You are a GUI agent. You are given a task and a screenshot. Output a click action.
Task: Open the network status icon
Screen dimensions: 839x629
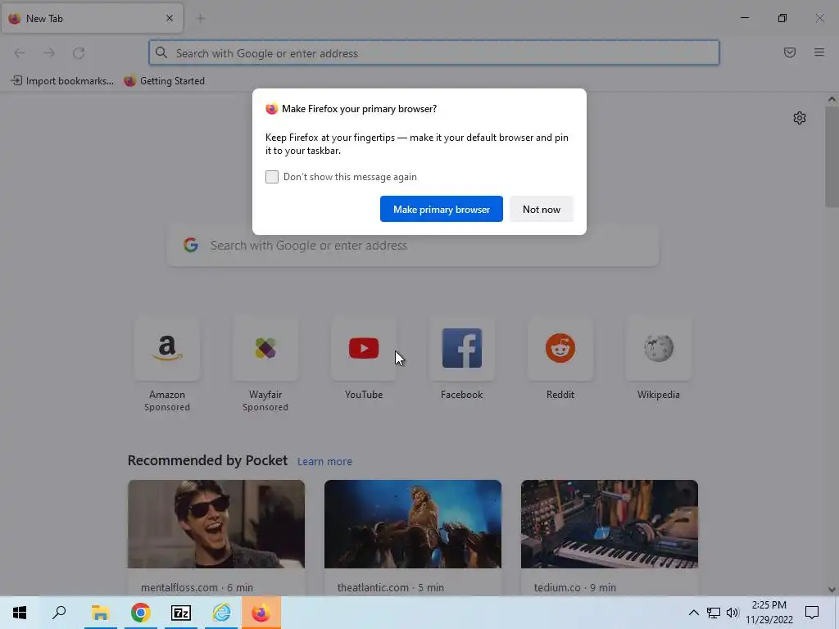click(714, 613)
